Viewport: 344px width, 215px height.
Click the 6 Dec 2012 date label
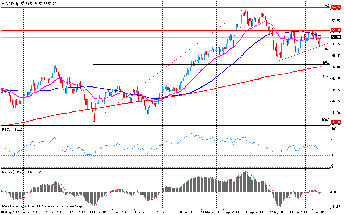point(120,212)
